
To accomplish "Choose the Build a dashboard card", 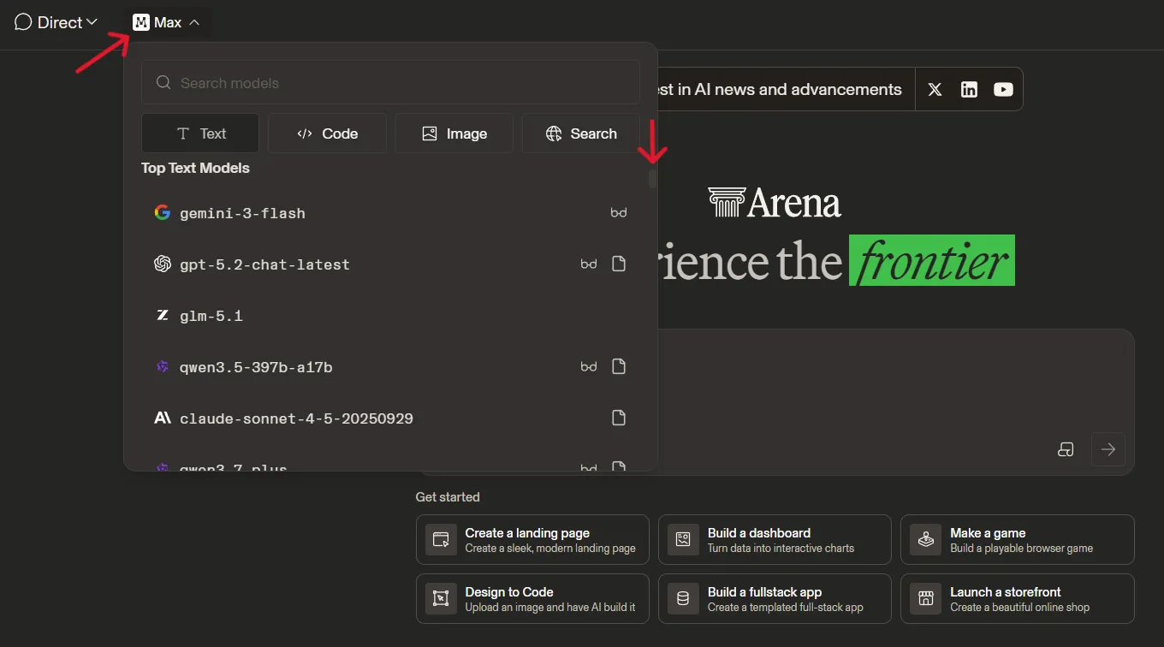I will (775, 540).
